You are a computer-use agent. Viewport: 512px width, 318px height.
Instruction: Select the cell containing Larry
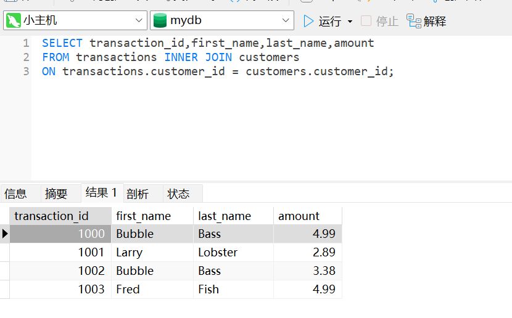[130, 252]
